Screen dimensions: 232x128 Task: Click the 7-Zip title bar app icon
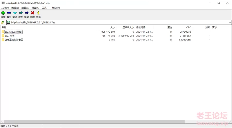coord(3,3)
